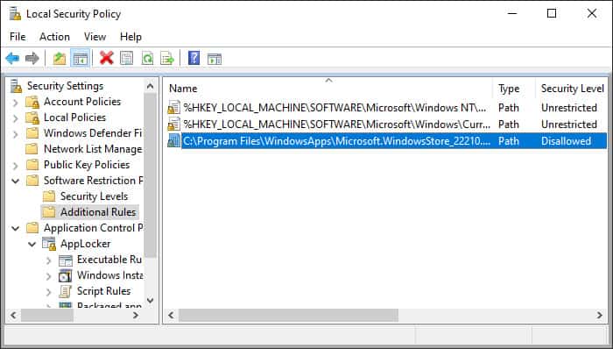Click the Local Policies folder icon
Image resolution: width=613 pixels, height=349 pixels.
point(32,118)
